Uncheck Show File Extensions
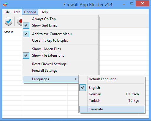This screenshot has height=121, width=151. pos(60,55)
